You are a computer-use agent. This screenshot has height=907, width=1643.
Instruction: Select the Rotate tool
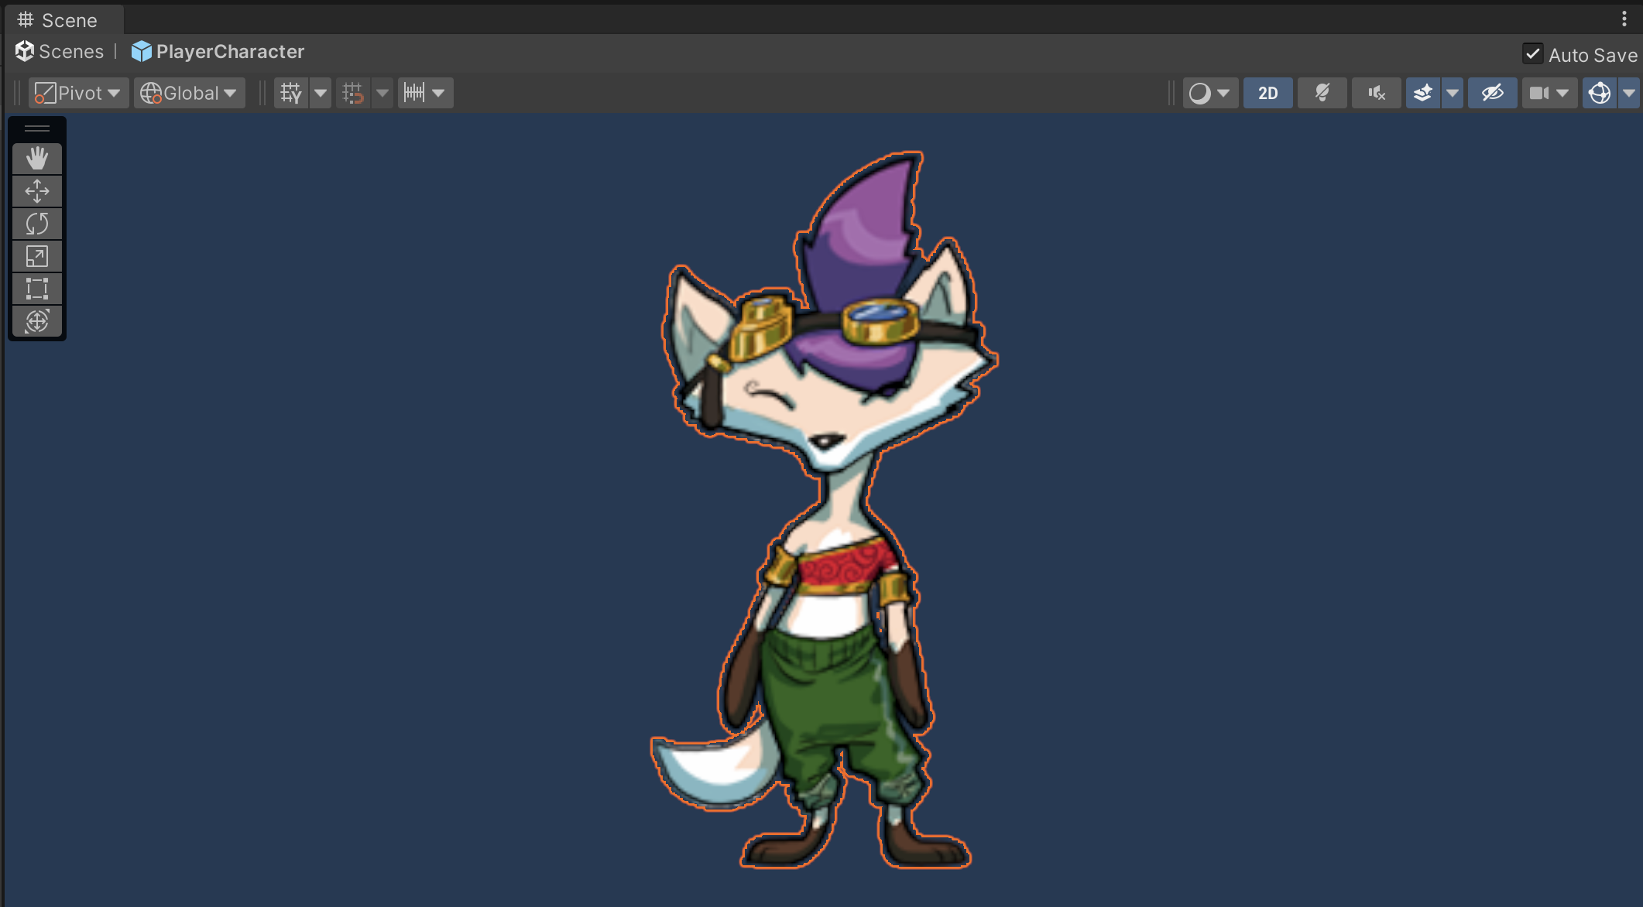(36, 224)
